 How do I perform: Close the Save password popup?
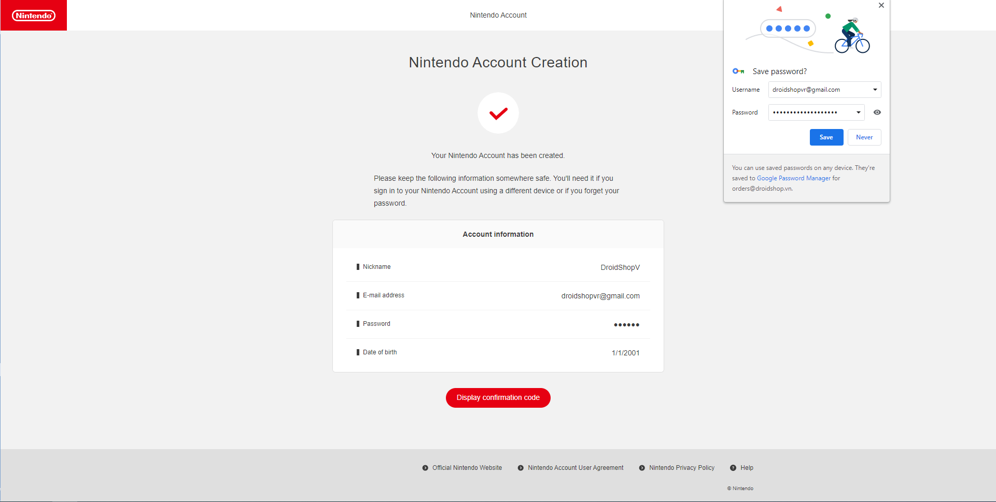(881, 5)
